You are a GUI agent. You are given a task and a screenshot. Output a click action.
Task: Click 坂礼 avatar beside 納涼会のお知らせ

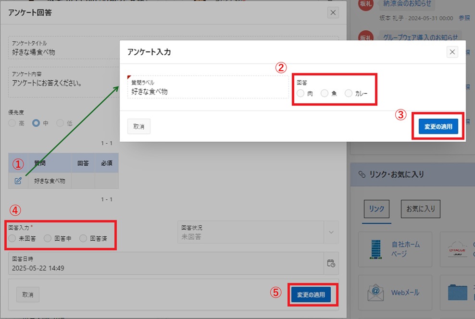[x=366, y=4]
